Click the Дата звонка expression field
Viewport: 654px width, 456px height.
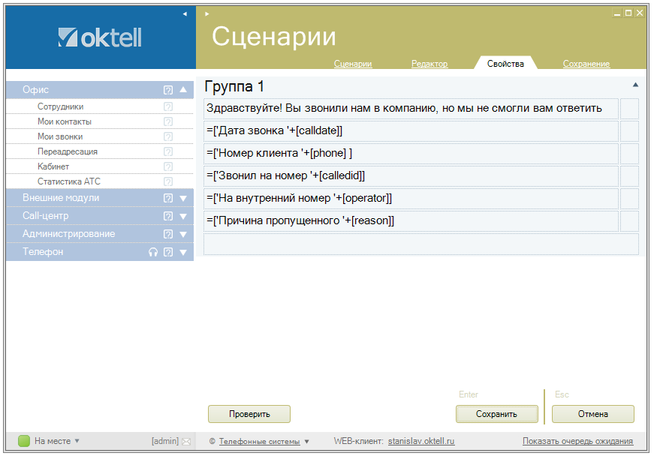pyautogui.click(x=411, y=130)
